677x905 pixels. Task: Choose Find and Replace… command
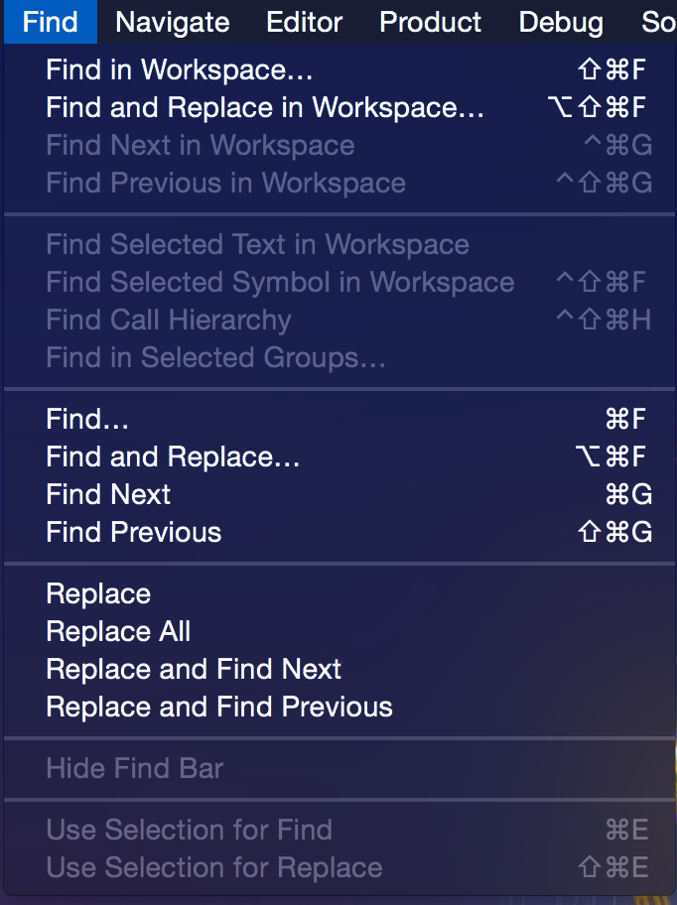pos(173,456)
